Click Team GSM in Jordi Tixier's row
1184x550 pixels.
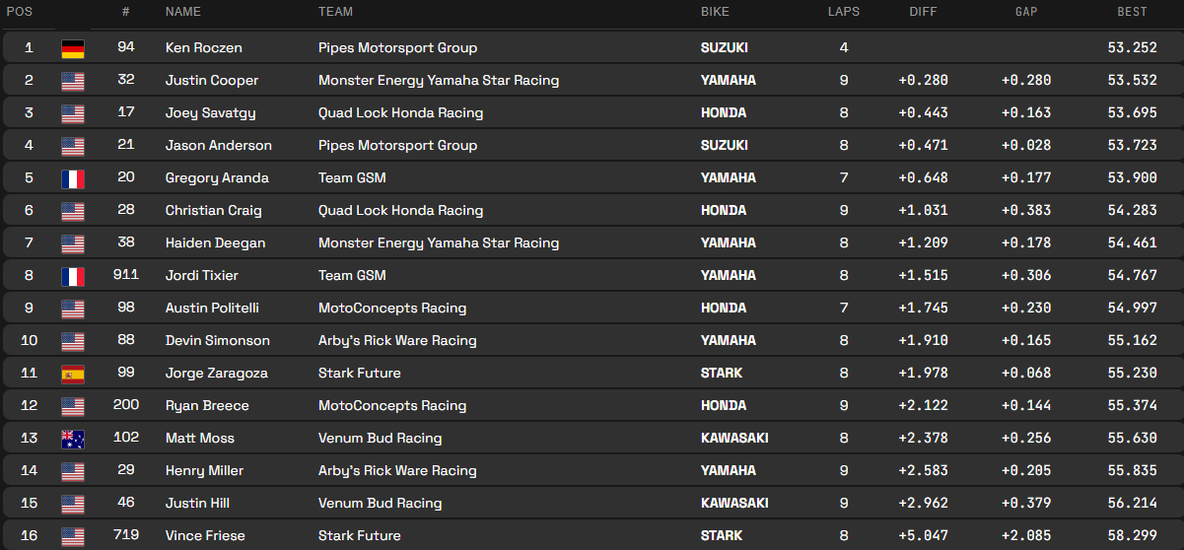click(352, 275)
